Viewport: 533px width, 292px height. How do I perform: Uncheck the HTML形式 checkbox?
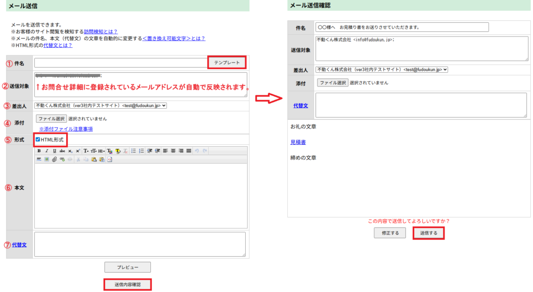click(x=37, y=139)
